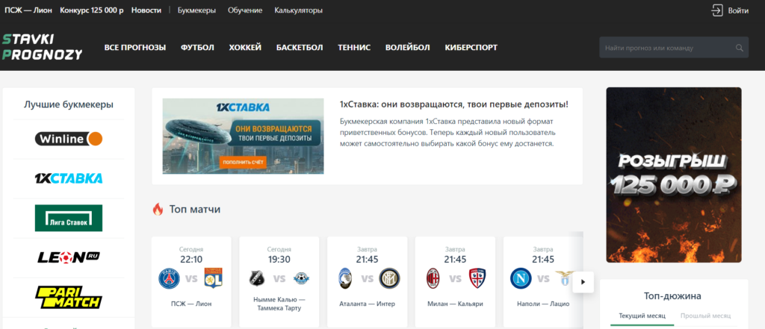
Task: Click the Топ матчи heading text
Action: click(x=195, y=210)
